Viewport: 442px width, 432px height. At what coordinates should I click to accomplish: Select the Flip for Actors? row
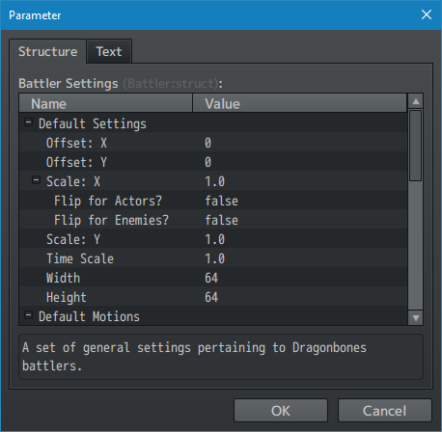click(x=213, y=201)
